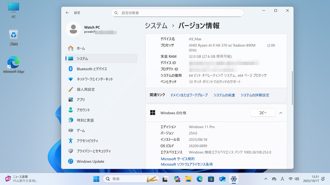Collapse the Windows の仕様 section
The image size is (330, 185).
281,113
